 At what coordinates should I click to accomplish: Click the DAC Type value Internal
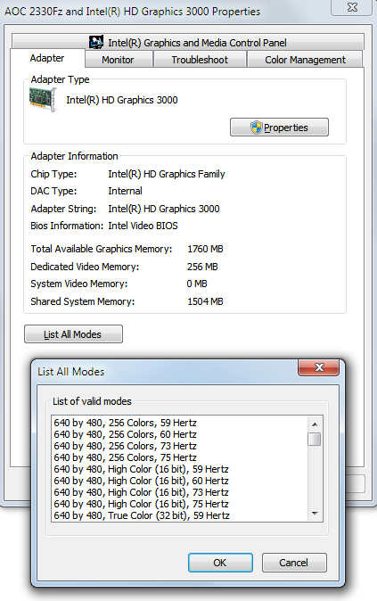pos(125,191)
